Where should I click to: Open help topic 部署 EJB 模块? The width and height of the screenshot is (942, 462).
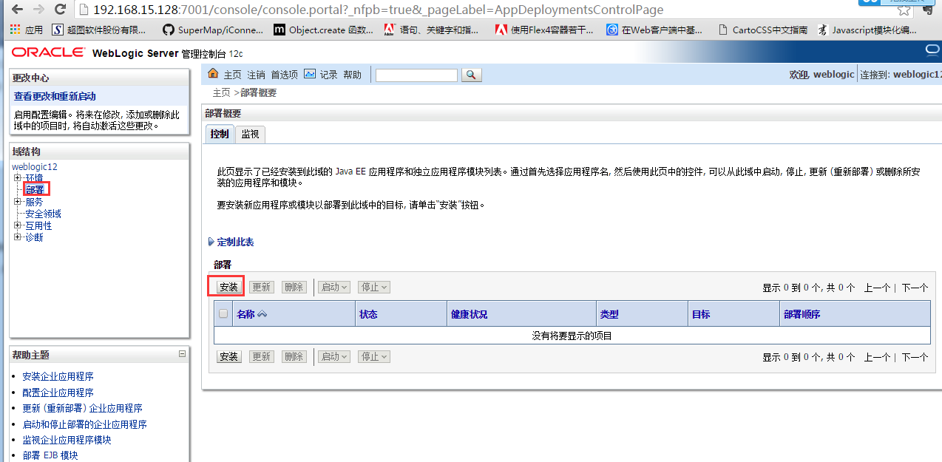coord(50,455)
